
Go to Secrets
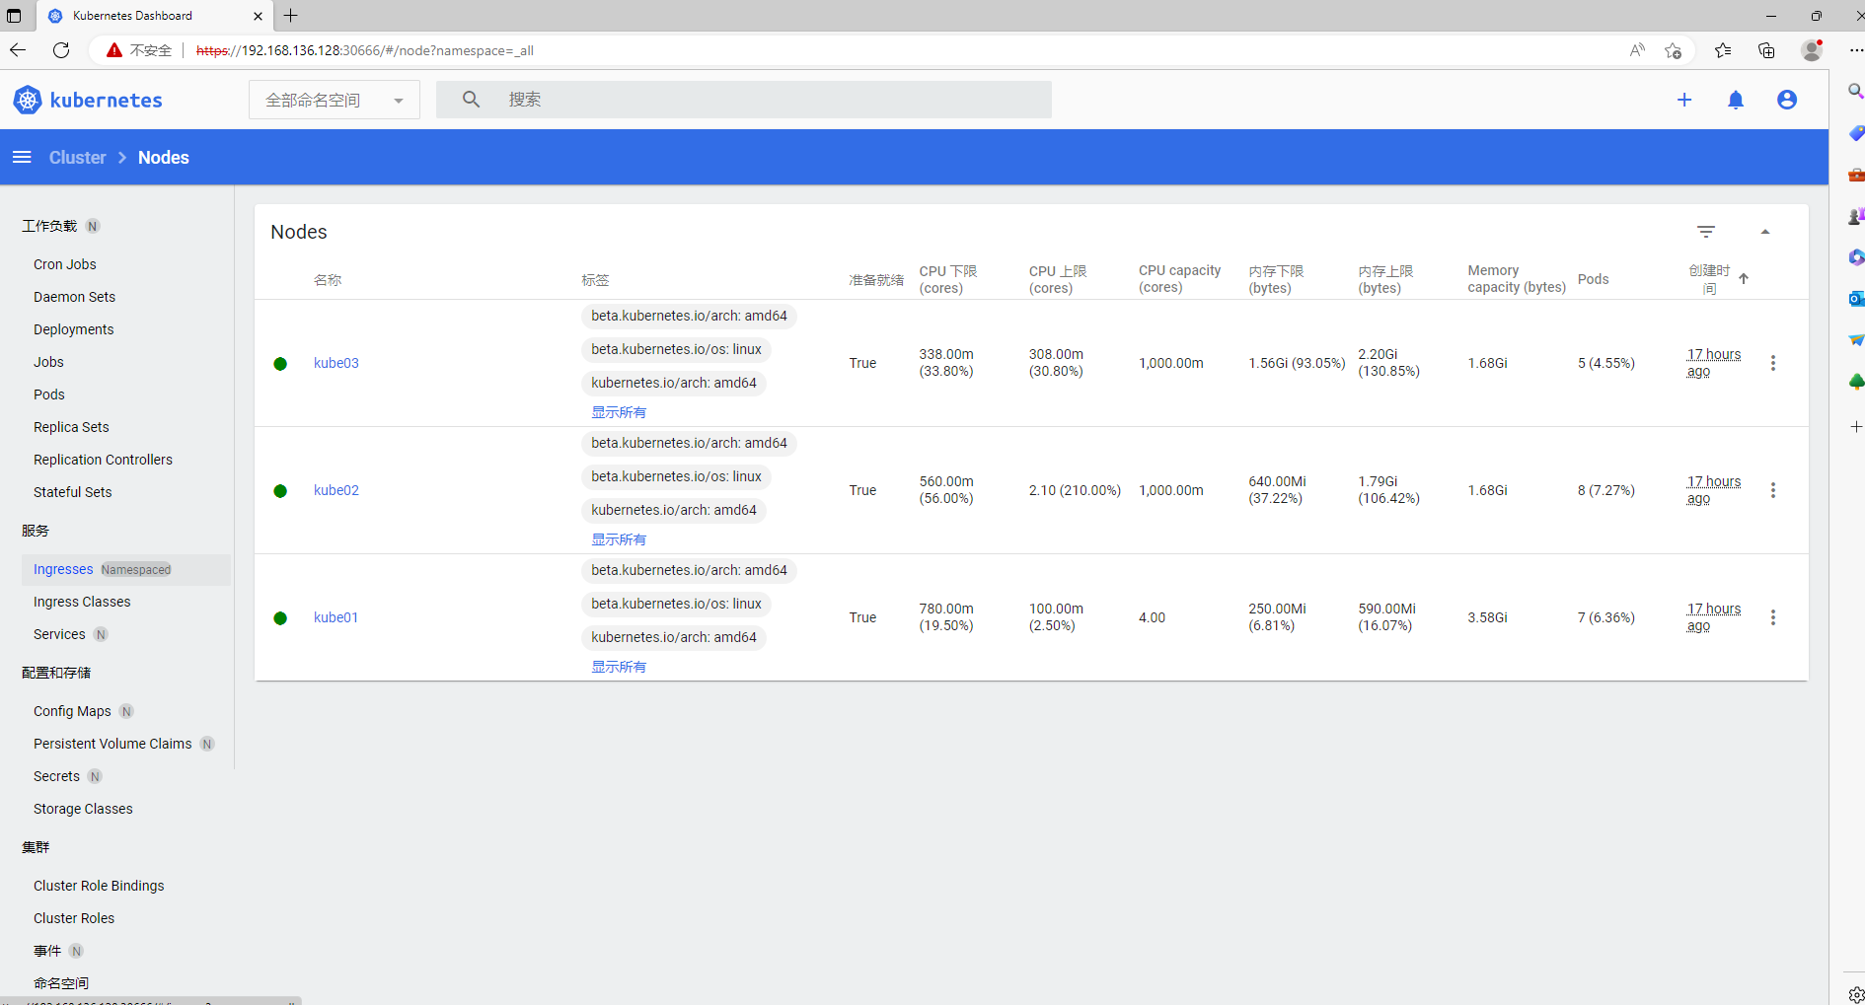pyautogui.click(x=56, y=776)
